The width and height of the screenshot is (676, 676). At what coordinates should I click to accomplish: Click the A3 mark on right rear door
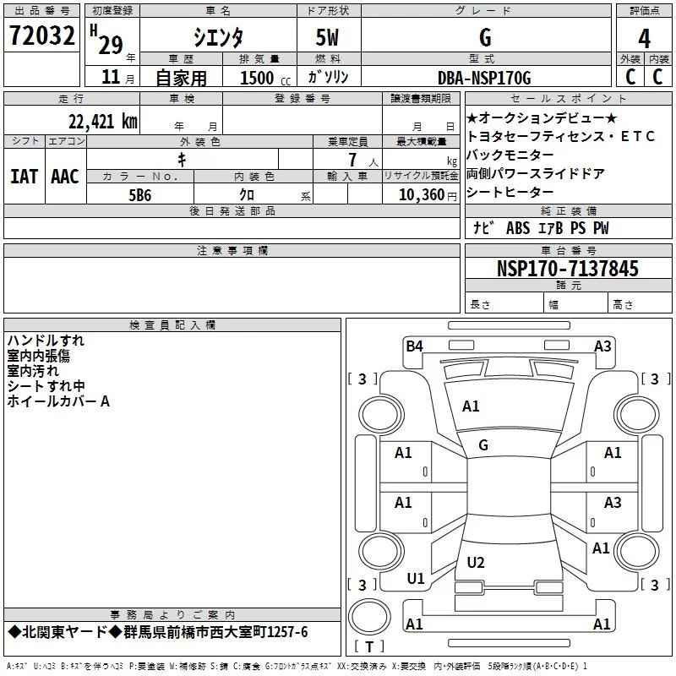(612, 502)
